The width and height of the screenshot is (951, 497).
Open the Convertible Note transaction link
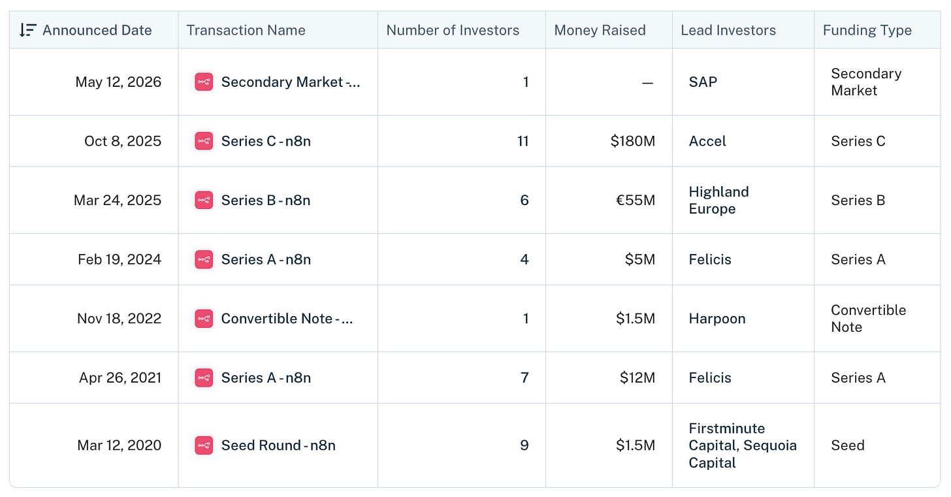tap(287, 319)
